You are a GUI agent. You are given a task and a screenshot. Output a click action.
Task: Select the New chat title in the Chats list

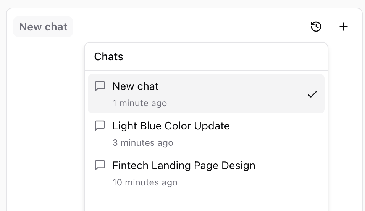[136, 86]
